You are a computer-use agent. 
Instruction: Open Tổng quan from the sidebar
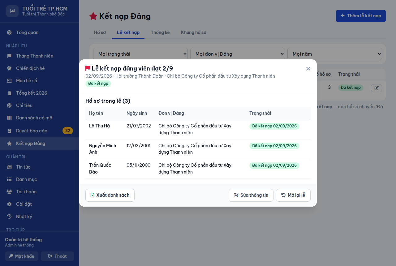[x=40, y=32]
